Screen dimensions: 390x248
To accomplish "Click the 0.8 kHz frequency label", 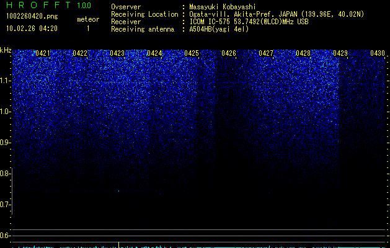I will 5,174.
